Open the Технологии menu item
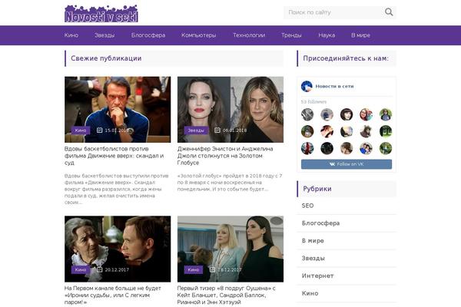Viewport: 461px width, 307px height. [x=249, y=35]
